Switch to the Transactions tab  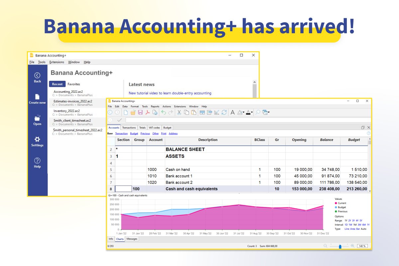[x=129, y=127]
